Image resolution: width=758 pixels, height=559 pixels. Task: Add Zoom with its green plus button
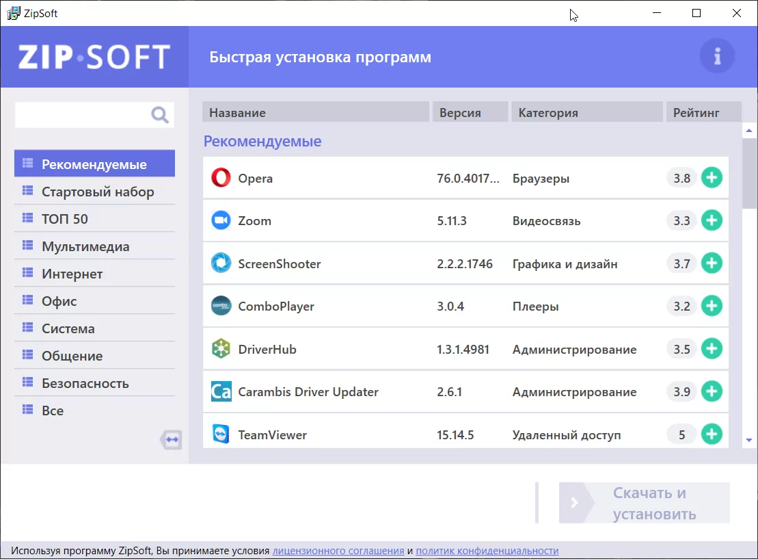click(712, 220)
